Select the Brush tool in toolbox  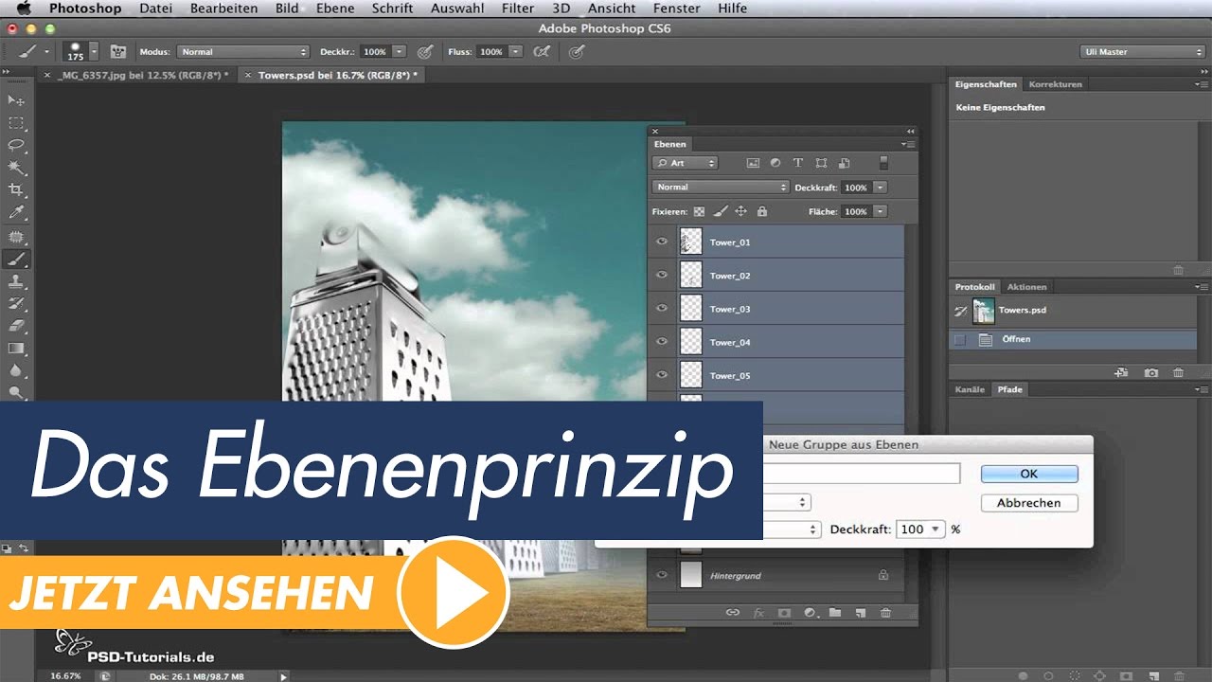point(16,260)
